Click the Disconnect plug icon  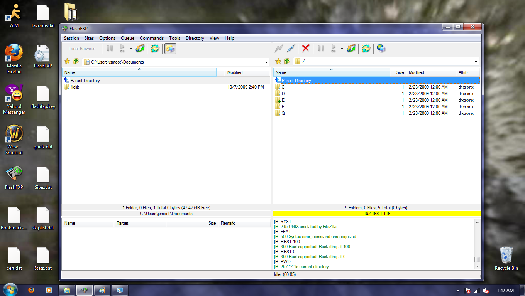291,49
